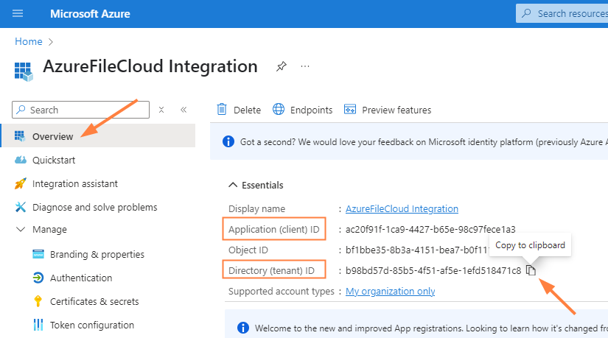Open the hamburger portal menu
The height and width of the screenshot is (338, 608).
[18, 13]
